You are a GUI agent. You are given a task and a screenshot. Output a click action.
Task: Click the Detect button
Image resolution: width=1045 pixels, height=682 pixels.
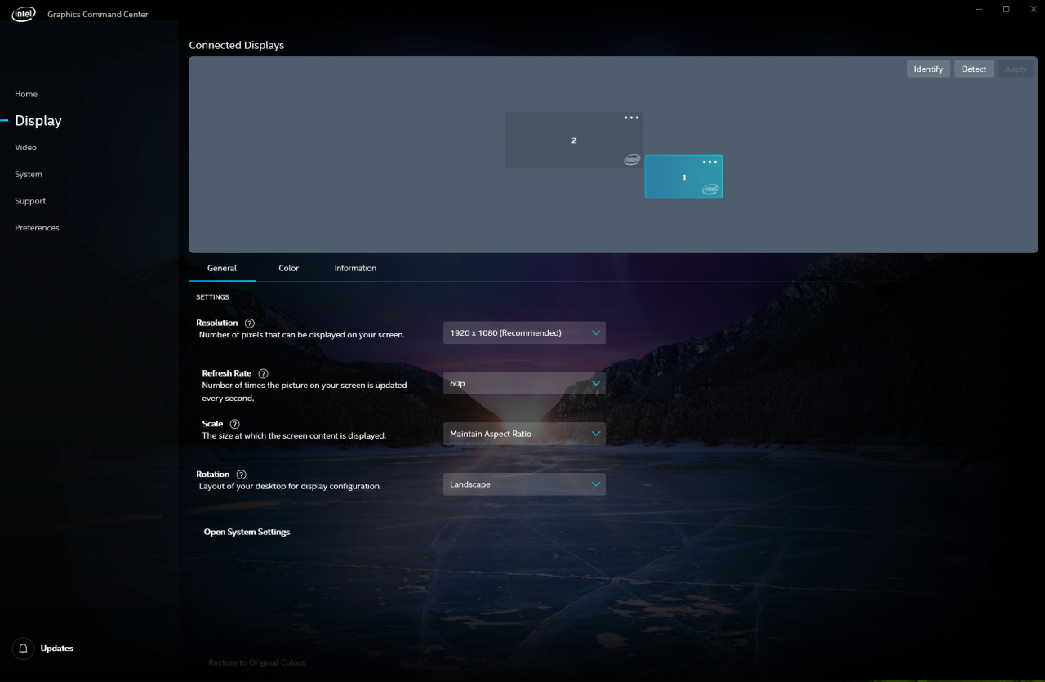(974, 69)
